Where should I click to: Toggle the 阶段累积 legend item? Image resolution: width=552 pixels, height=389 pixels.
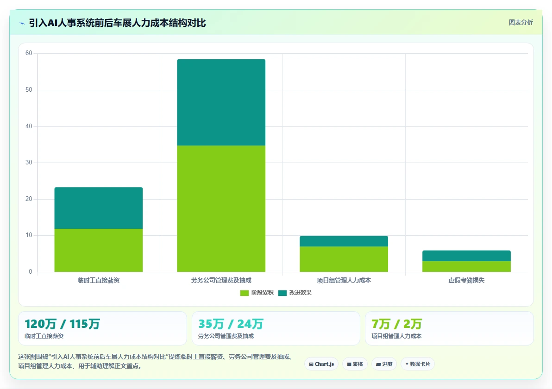click(x=257, y=293)
